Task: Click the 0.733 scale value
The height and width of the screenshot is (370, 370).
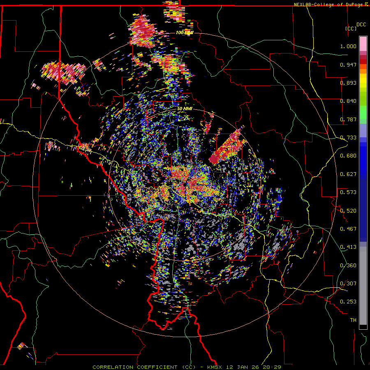Action: (348, 138)
